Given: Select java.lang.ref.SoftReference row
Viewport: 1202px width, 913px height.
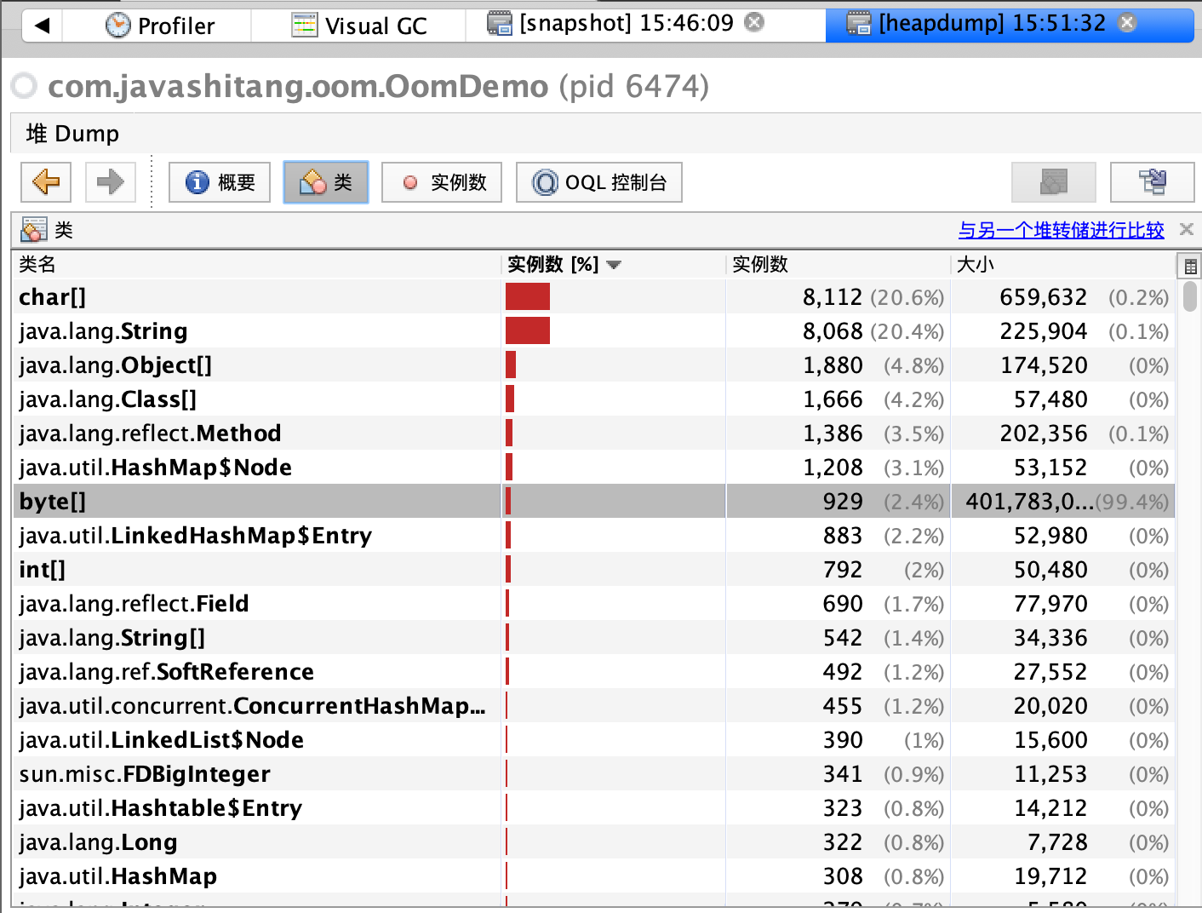Looking at the screenshot, I should click(x=594, y=671).
